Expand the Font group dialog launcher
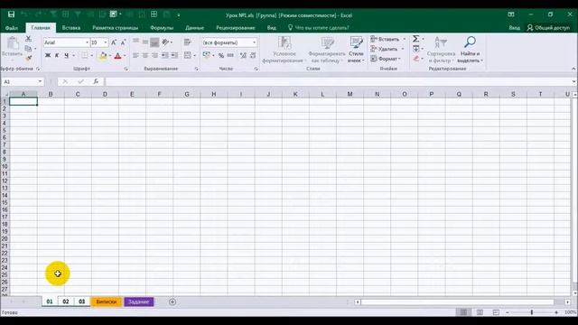Viewport: 578px width, 325px height. click(x=126, y=69)
